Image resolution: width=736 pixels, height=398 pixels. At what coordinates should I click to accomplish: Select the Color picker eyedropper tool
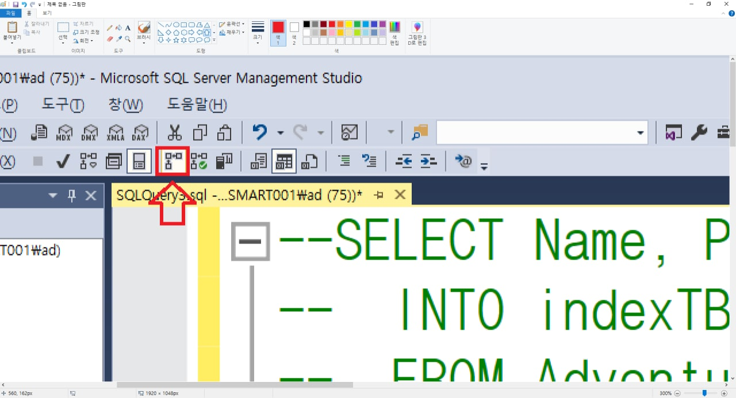click(118, 39)
